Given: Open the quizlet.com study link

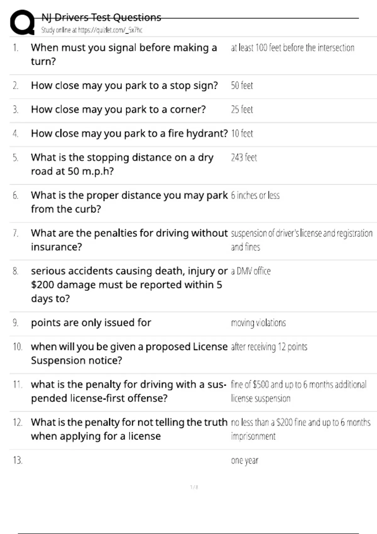Looking at the screenshot, I should [x=92, y=30].
